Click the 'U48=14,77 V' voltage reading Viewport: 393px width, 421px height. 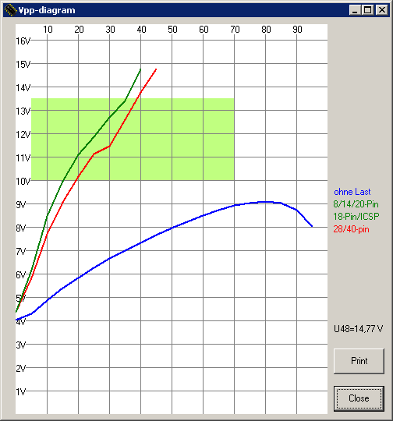(x=359, y=329)
